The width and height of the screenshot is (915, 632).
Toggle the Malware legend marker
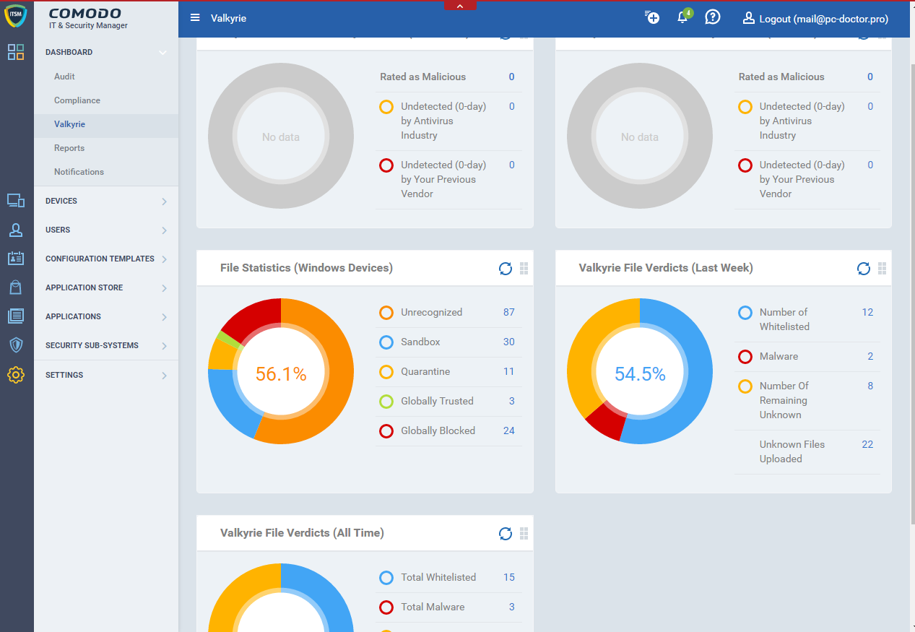tap(745, 357)
